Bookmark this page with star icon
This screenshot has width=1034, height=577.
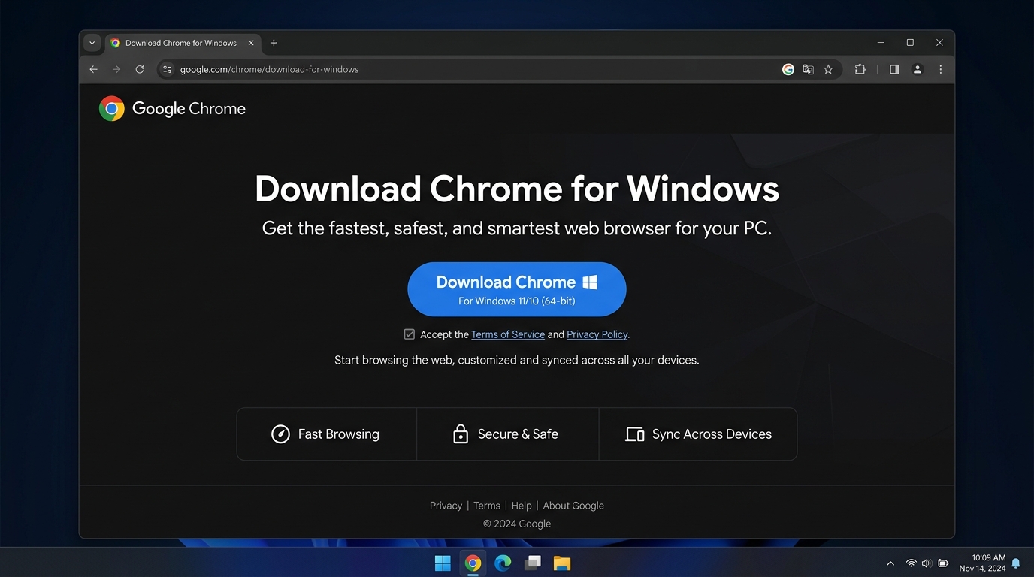click(828, 69)
